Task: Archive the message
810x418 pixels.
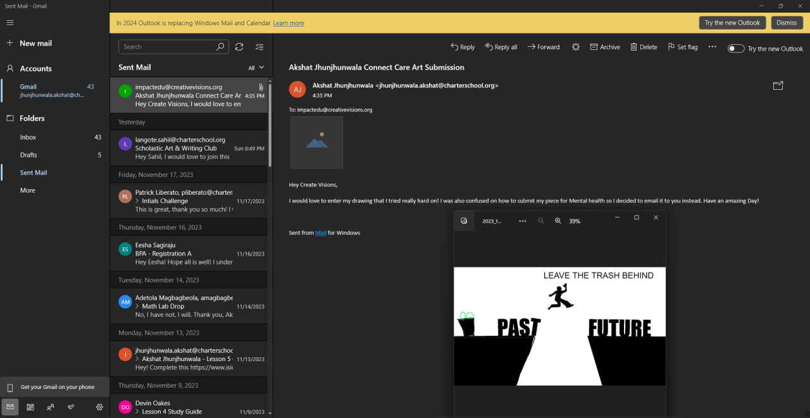Action: click(605, 47)
